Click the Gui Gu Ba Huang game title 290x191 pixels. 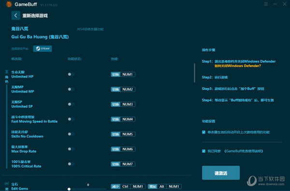coord(40,37)
